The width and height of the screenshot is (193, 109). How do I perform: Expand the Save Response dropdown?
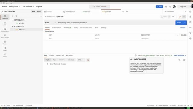tap(180, 55)
